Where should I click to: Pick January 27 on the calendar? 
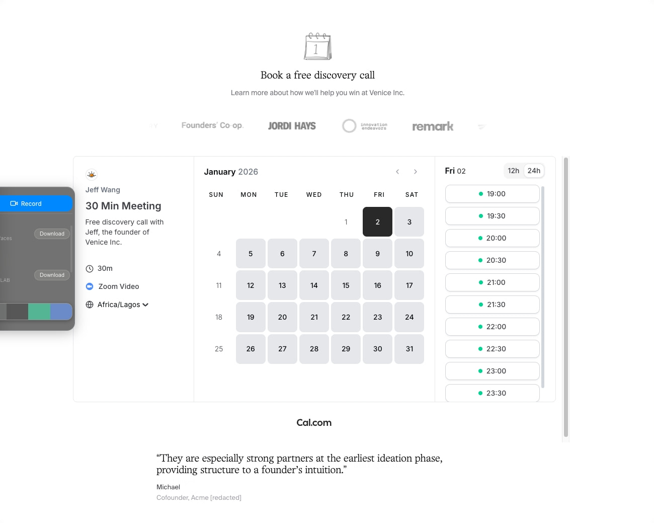282,349
